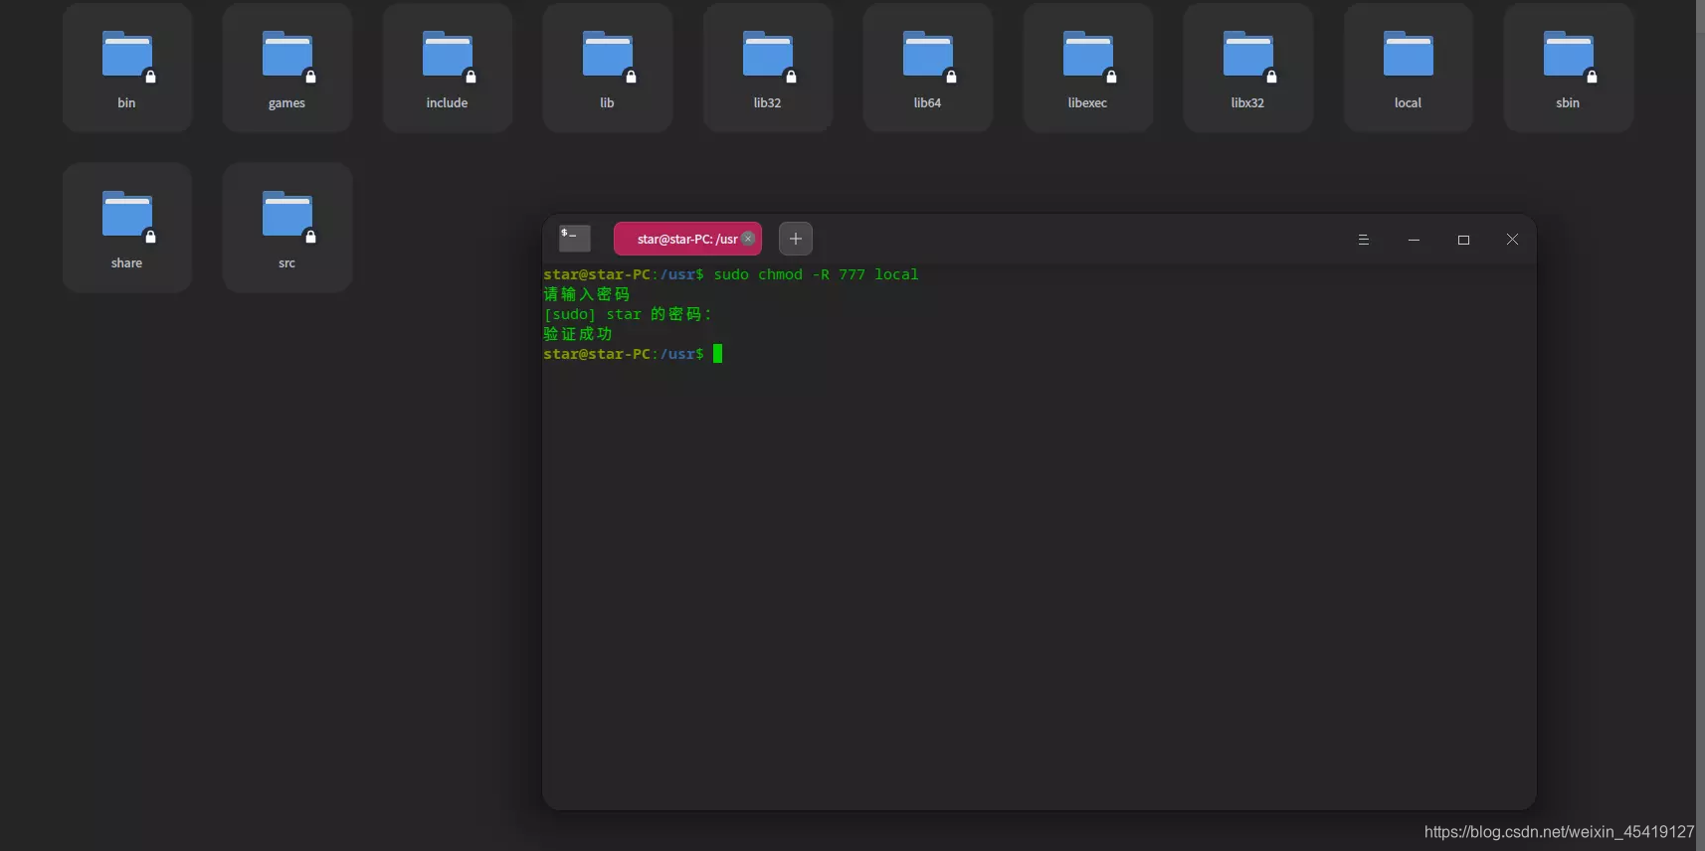The height and width of the screenshot is (851, 1705).
Task: Open the lib folder
Action: (x=607, y=68)
